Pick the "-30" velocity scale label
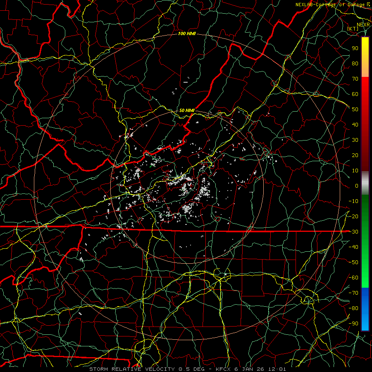 [353, 232]
